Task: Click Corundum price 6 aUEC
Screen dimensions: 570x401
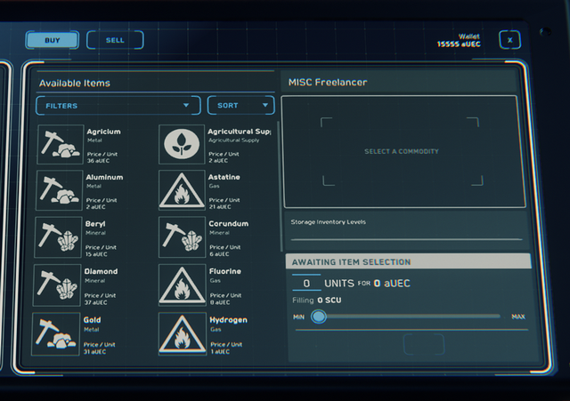Action: pos(219,253)
